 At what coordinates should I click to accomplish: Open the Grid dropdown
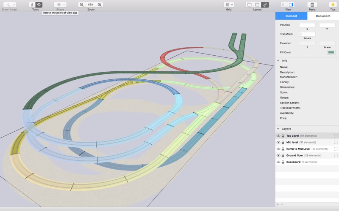(x=229, y=5)
